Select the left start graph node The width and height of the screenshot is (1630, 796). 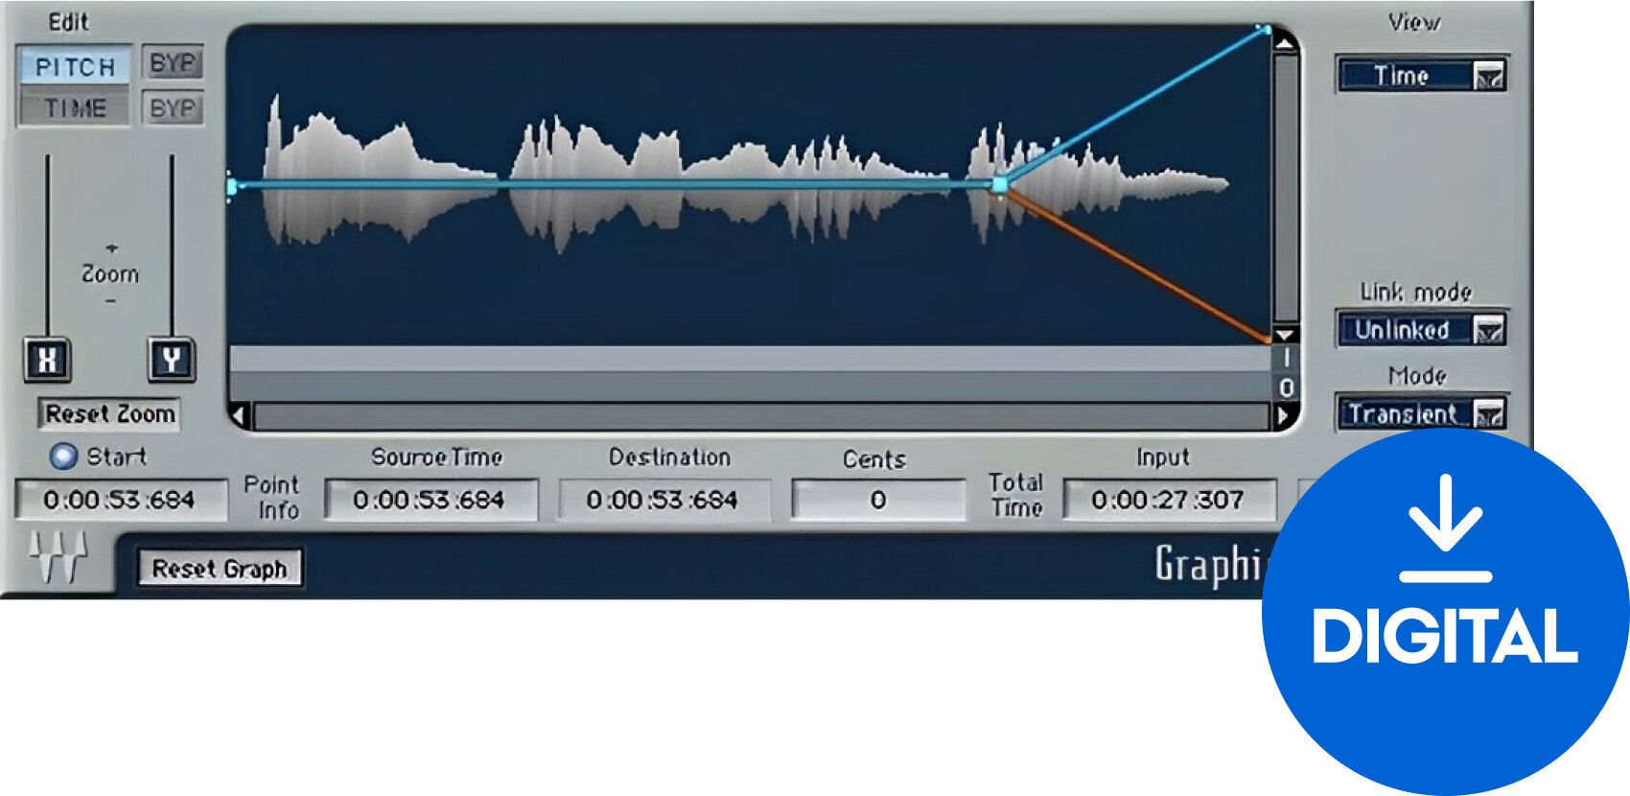pos(231,185)
